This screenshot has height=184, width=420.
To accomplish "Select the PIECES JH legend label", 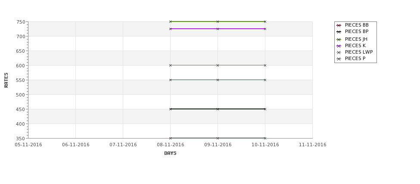I will point(356,39).
